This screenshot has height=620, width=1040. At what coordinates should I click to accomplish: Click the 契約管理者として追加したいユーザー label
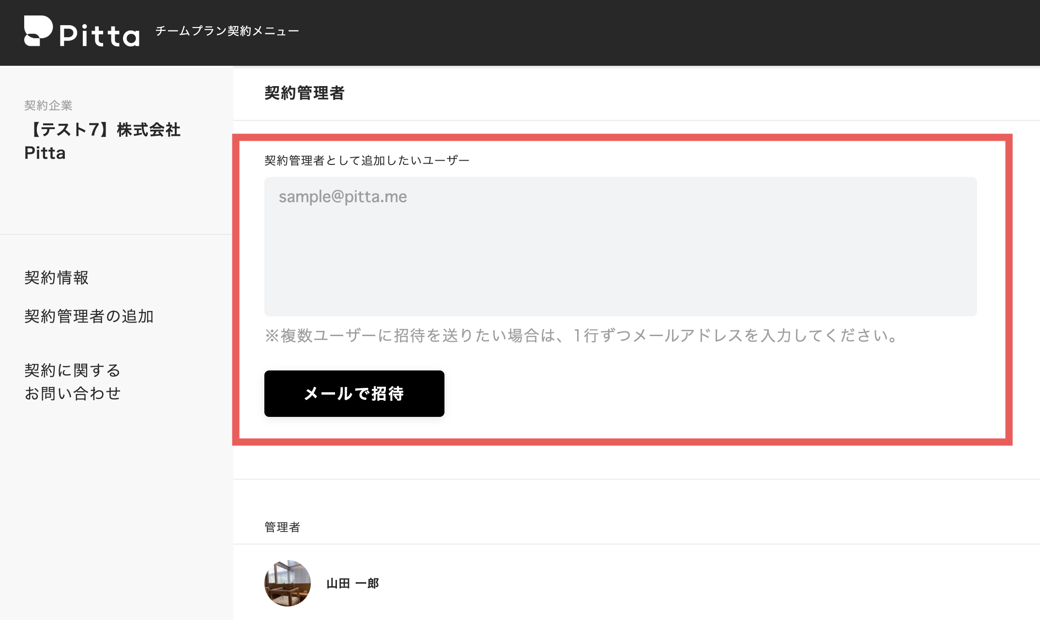tap(367, 160)
